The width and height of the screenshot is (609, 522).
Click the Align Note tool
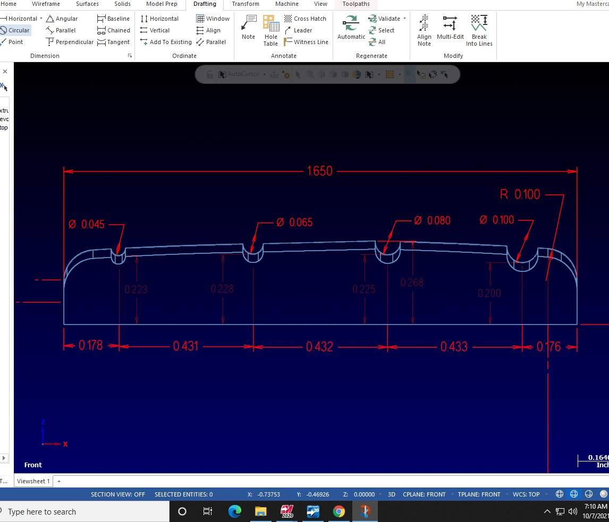424,30
